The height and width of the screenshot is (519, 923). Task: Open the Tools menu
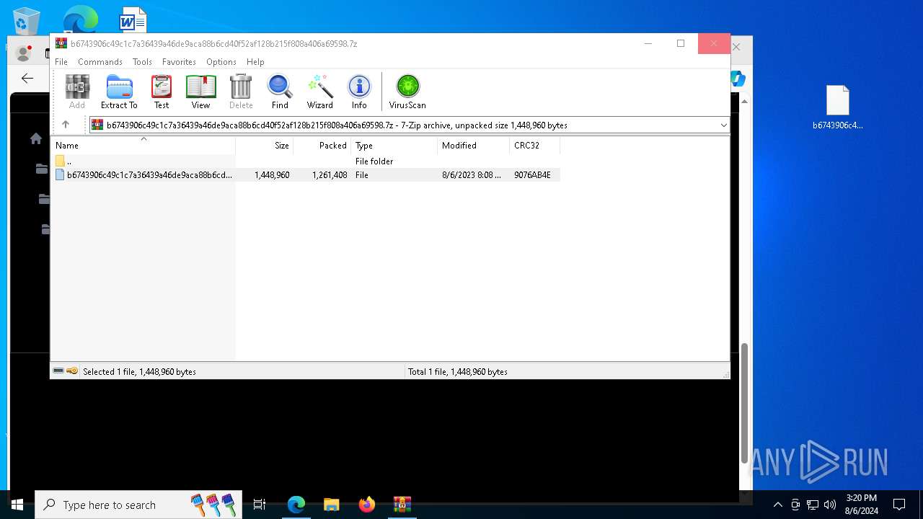(142, 62)
